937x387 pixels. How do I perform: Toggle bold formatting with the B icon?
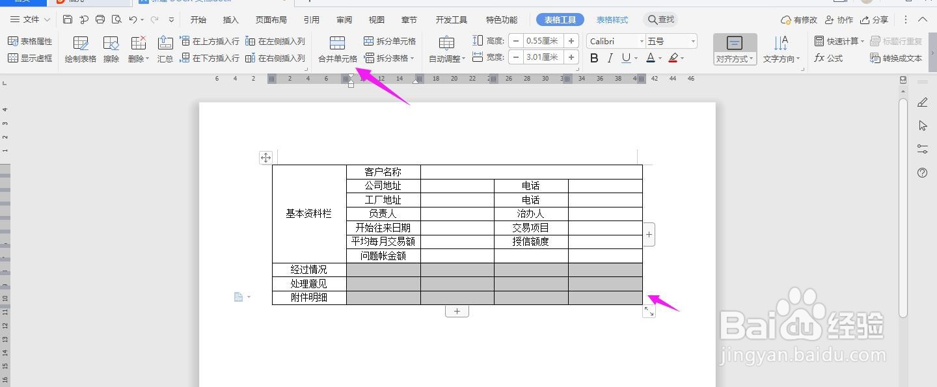pyautogui.click(x=593, y=57)
